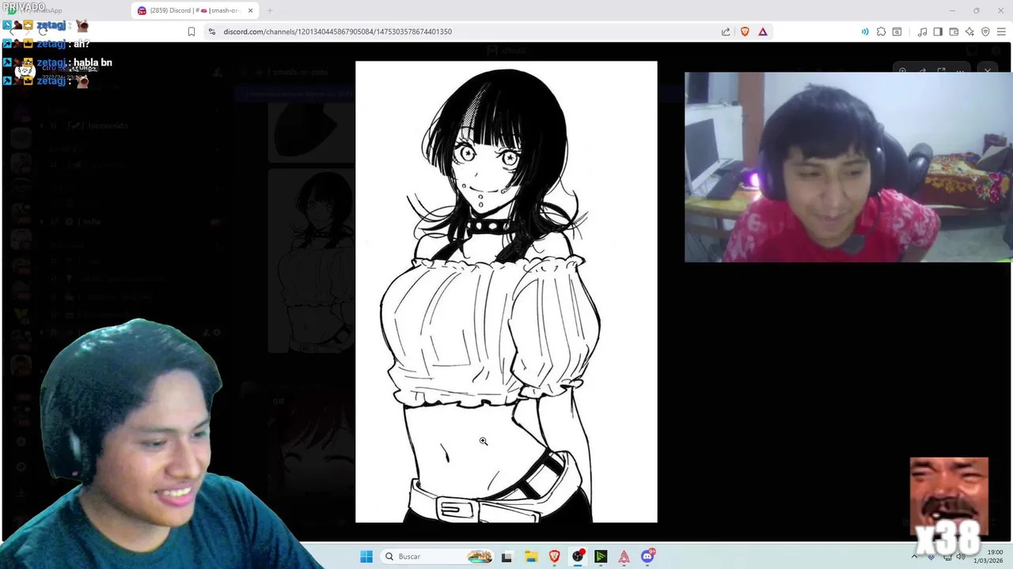
Task: Close the Discord browser tab
Action: pyautogui.click(x=251, y=10)
